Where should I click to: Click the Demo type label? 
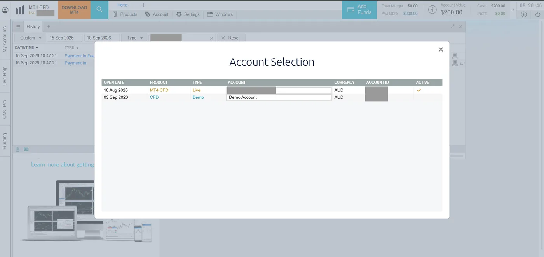click(x=198, y=97)
